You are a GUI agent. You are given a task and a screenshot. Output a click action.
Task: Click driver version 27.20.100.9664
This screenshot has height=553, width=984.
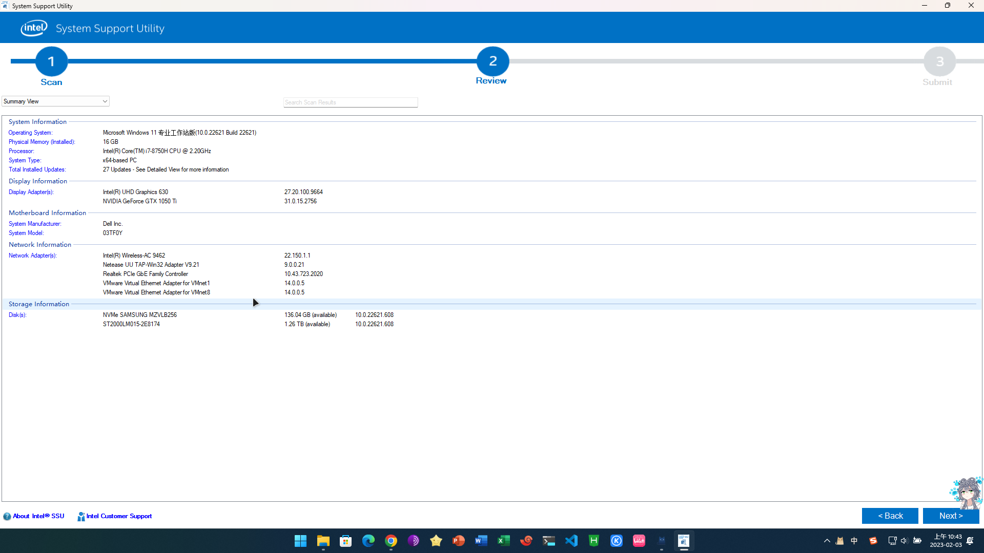303,192
